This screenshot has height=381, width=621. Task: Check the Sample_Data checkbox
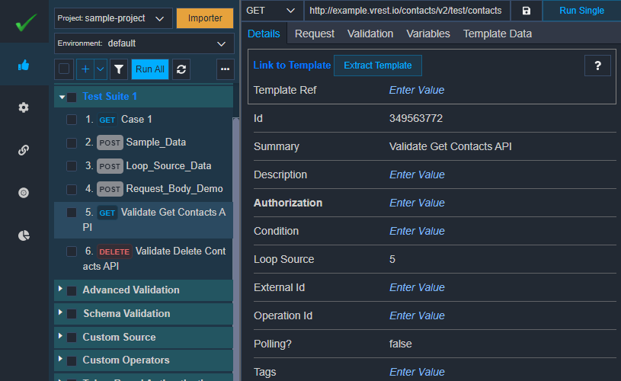(72, 143)
